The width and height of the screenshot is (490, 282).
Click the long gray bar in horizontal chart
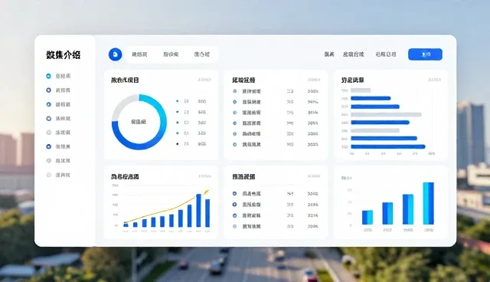(x=386, y=114)
